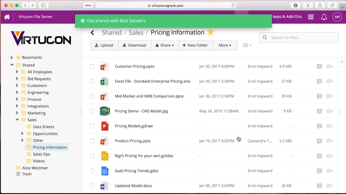This screenshot has width=346, height=194.
Task: Collapse the right panel chevron
Action: (x=342, y=62)
